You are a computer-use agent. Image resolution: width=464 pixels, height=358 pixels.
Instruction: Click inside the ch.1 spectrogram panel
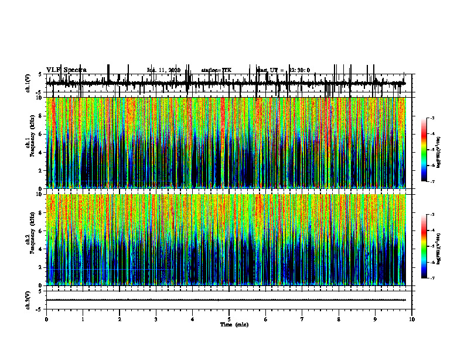tap(226, 143)
